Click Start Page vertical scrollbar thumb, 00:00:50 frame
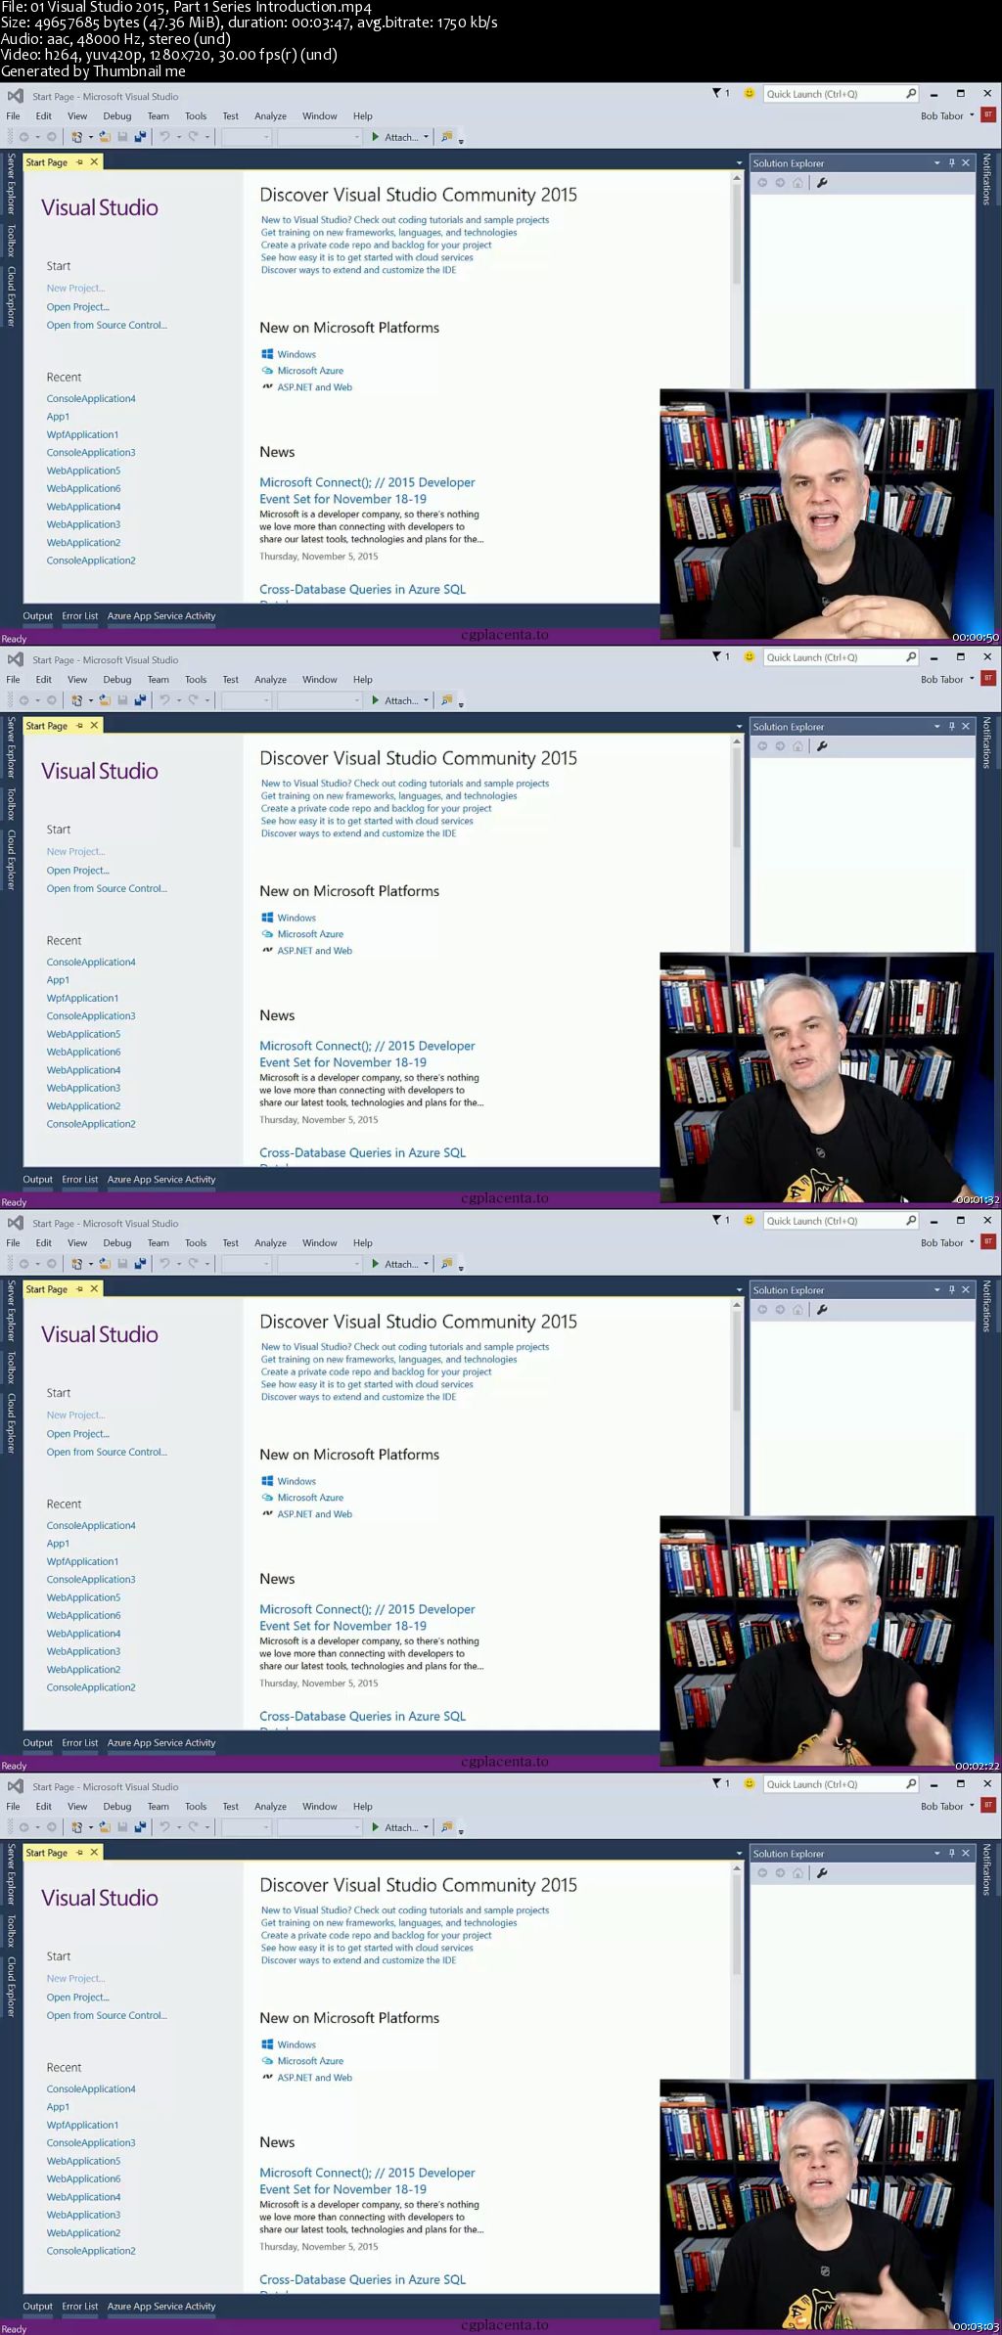Image resolution: width=1002 pixels, height=2335 pixels. click(x=737, y=234)
